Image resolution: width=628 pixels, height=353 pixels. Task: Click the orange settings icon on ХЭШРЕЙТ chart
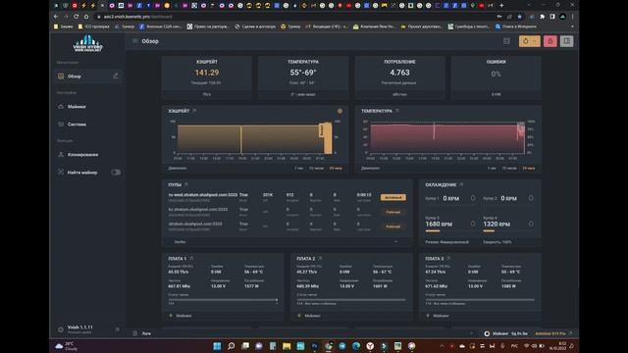pos(340,111)
